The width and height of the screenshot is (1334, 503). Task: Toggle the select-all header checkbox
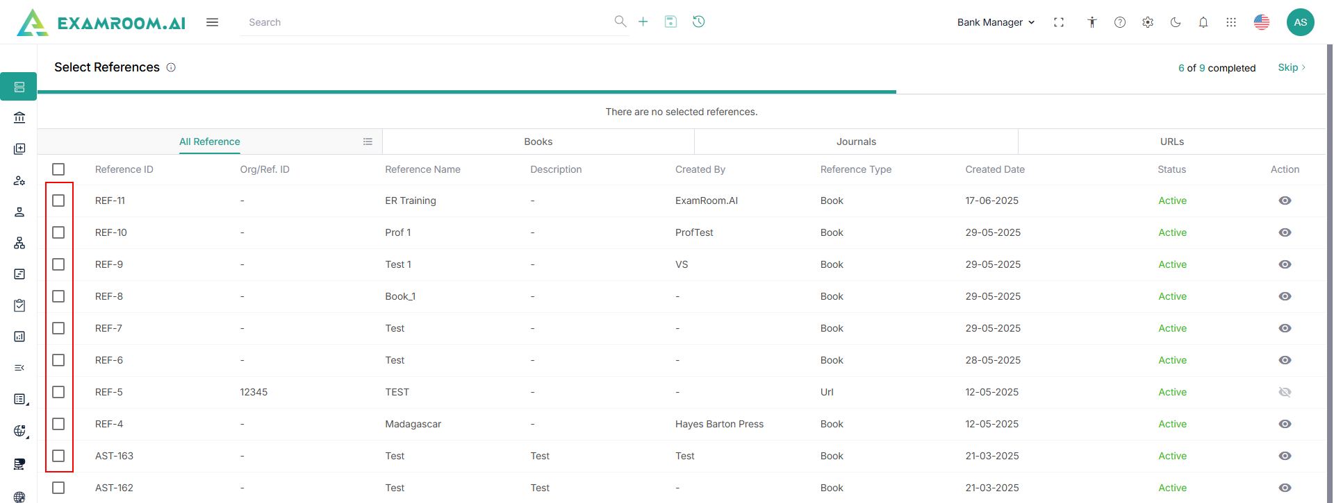(58, 169)
